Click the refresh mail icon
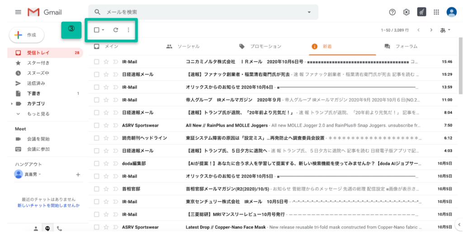This screenshot has height=234, width=463. pyautogui.click(x=116, y=30)
